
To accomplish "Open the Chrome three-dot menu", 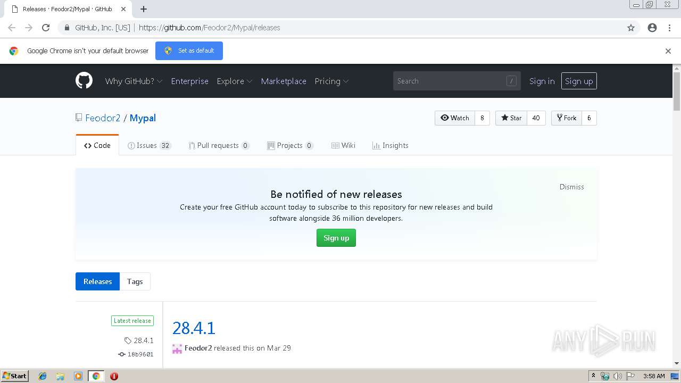I will tap(669, 28).
